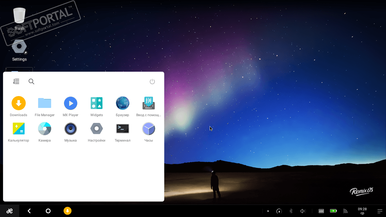Check battery status in the tray

pyautogui.click(x=333, y=211)
